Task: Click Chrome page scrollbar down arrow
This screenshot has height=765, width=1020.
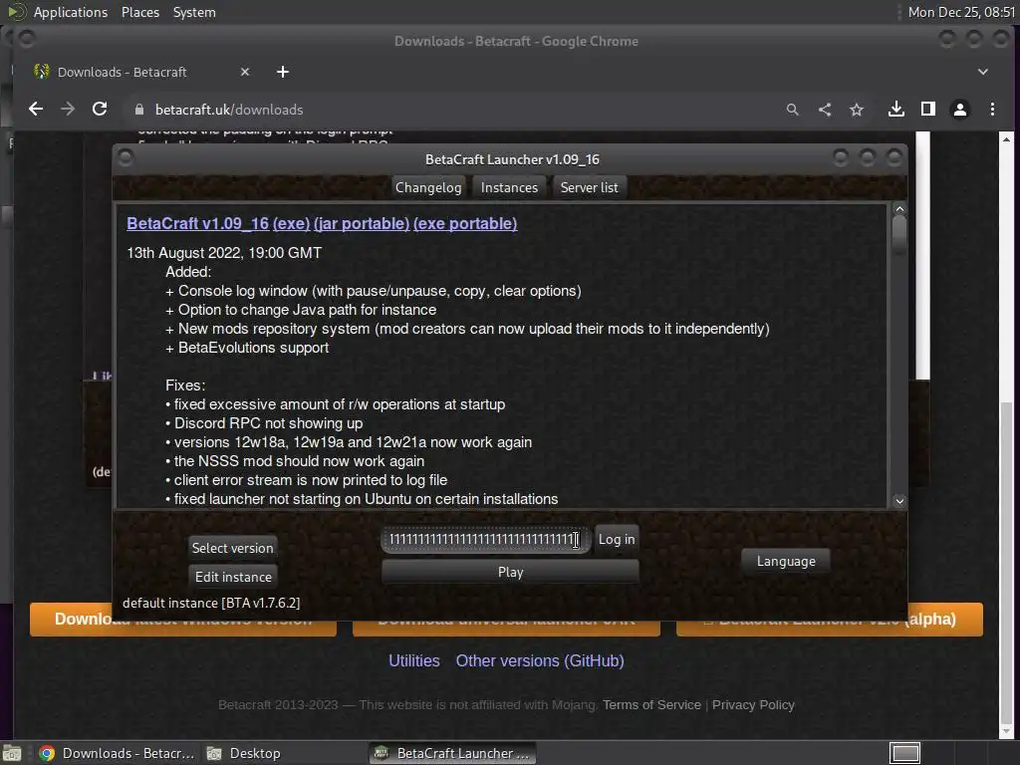Action: point(1006,732)
